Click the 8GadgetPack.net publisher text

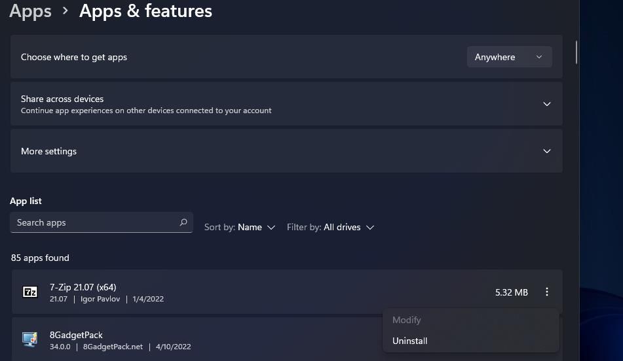(x=113, y=347)
